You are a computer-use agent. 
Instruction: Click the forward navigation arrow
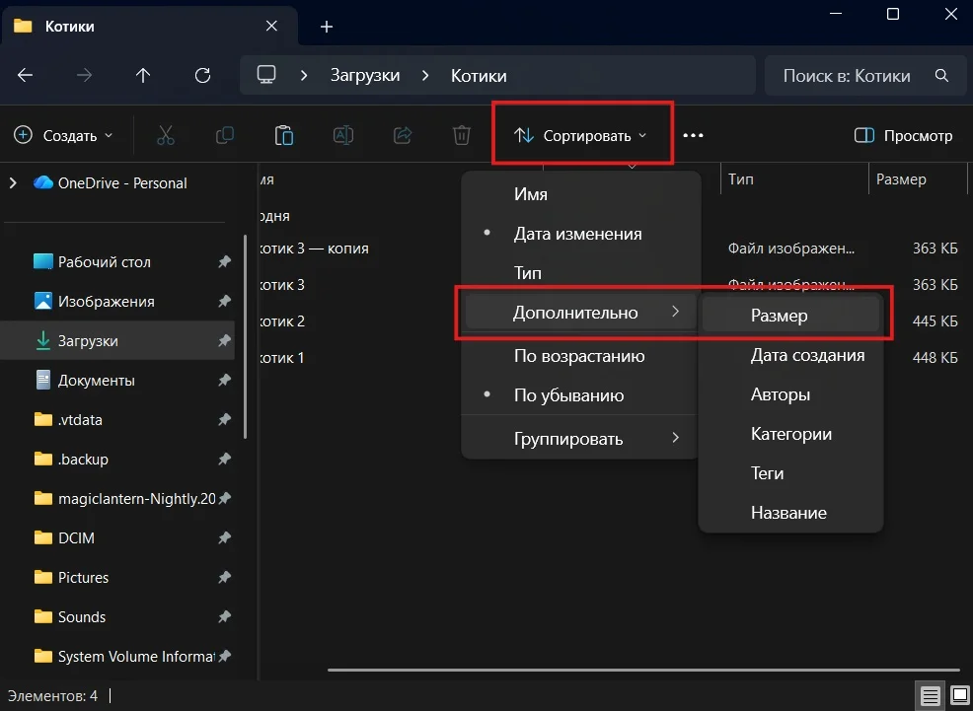coord(84,75)
